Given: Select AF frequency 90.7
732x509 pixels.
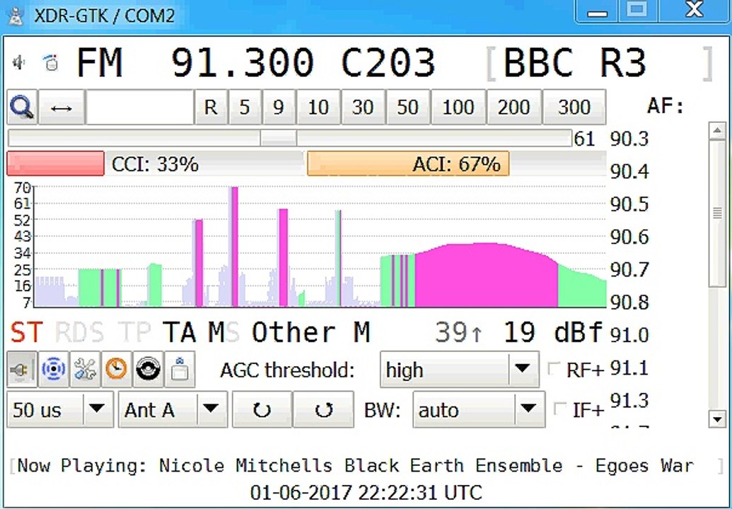Looking at the screenshot, I should point(629,269).
